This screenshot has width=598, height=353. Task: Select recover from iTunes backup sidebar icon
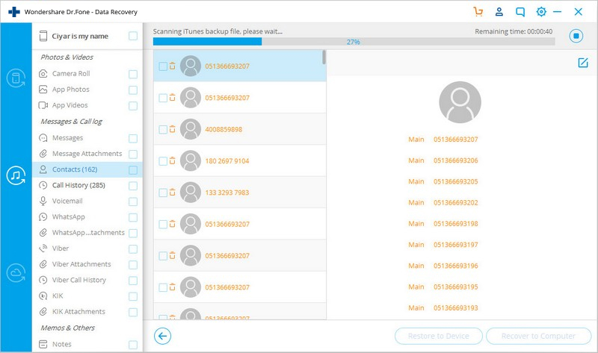point(16,175)
